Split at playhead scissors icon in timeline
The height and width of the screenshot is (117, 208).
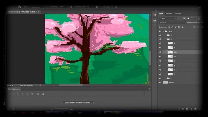click(38, 94)
